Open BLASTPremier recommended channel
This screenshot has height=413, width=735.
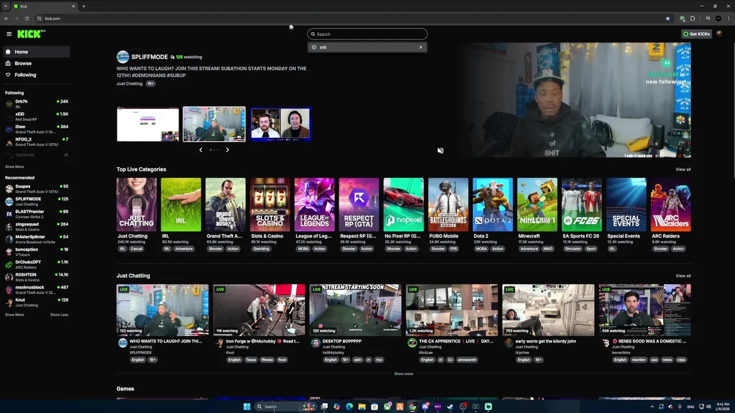[x=36, y=214]
